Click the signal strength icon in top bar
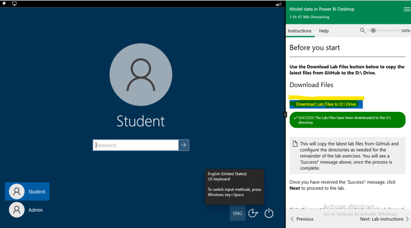 click(x=279, y=4)
